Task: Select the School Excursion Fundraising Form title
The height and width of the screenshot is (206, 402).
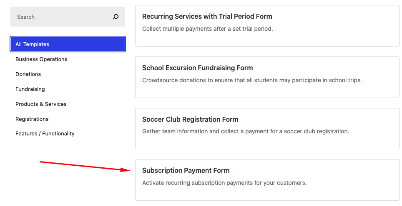Action: pyautogui.click(x=197, y=68)
